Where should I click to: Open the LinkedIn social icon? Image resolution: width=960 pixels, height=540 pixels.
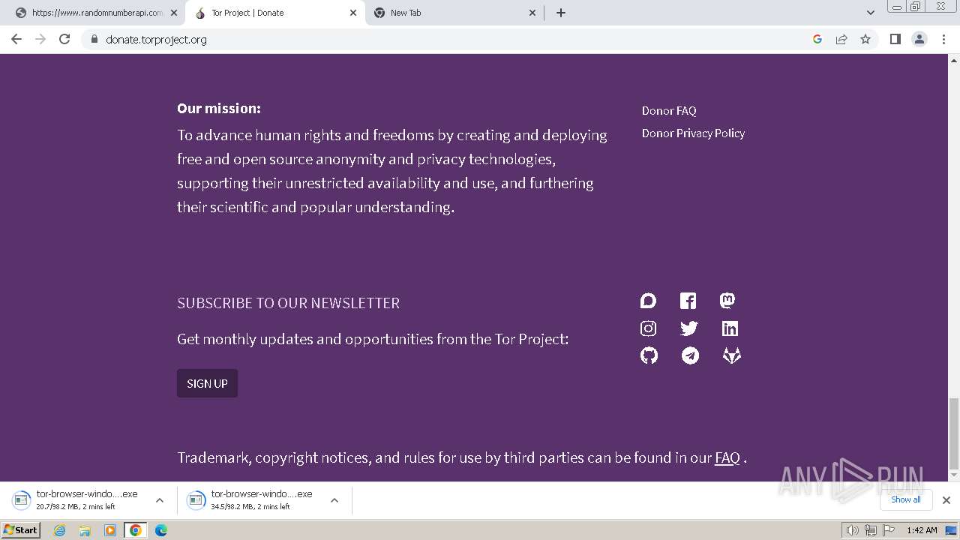(730, 328)
